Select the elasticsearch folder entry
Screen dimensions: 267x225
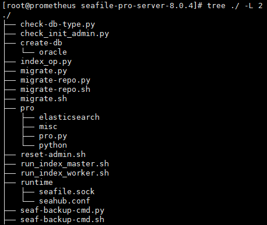point(69,117)
